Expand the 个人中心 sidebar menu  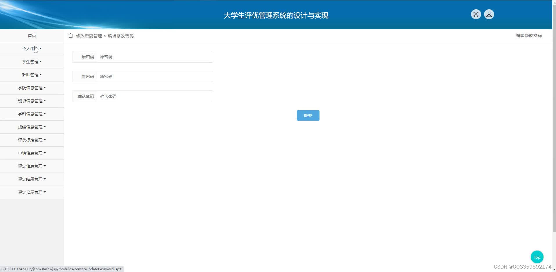[32, 49]
